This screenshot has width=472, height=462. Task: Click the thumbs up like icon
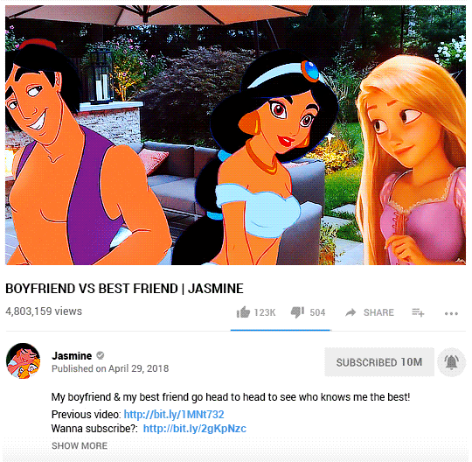243,312
